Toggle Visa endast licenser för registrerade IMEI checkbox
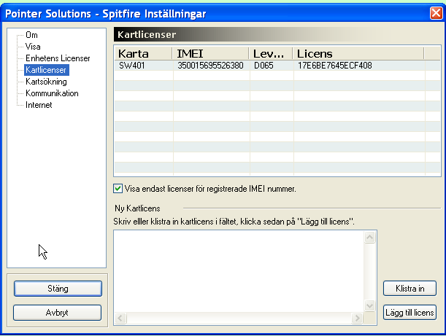This screenshot has height=336, width=446. click(118, 189)
